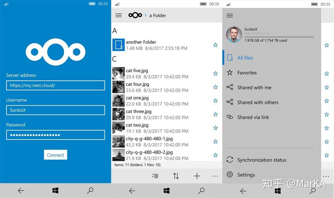Open Settings in side menu
The width and height of the screenshot is (334, 198).
tap(272, 175)
